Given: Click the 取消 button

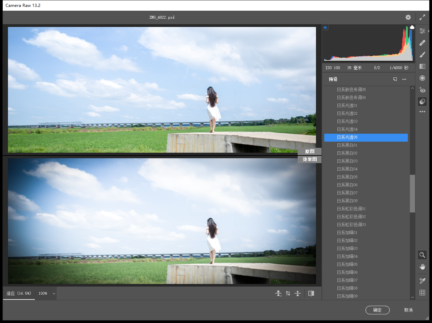Looking at the screenshot, I should point(408,310).
